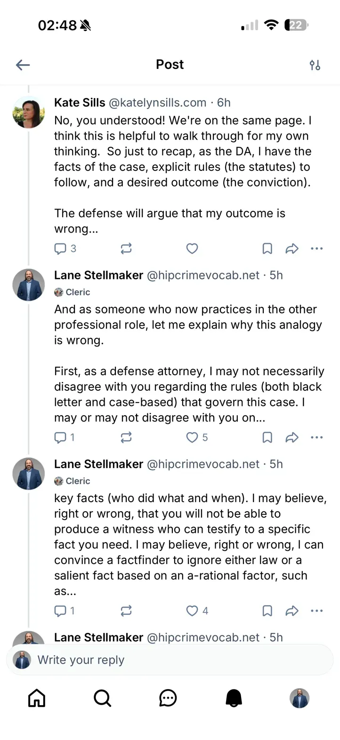Open more options on Lane's second reply
The width and height of the screenshot is (340, 740).
point(317,611)
